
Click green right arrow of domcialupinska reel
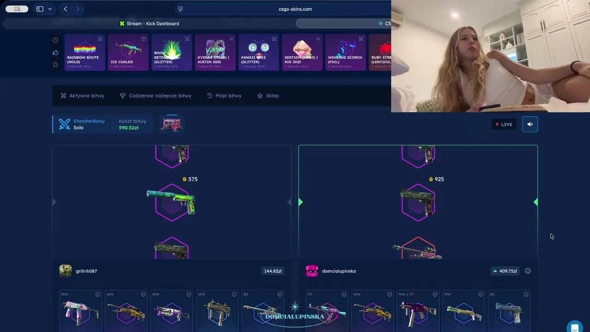(x=535, y=202)
